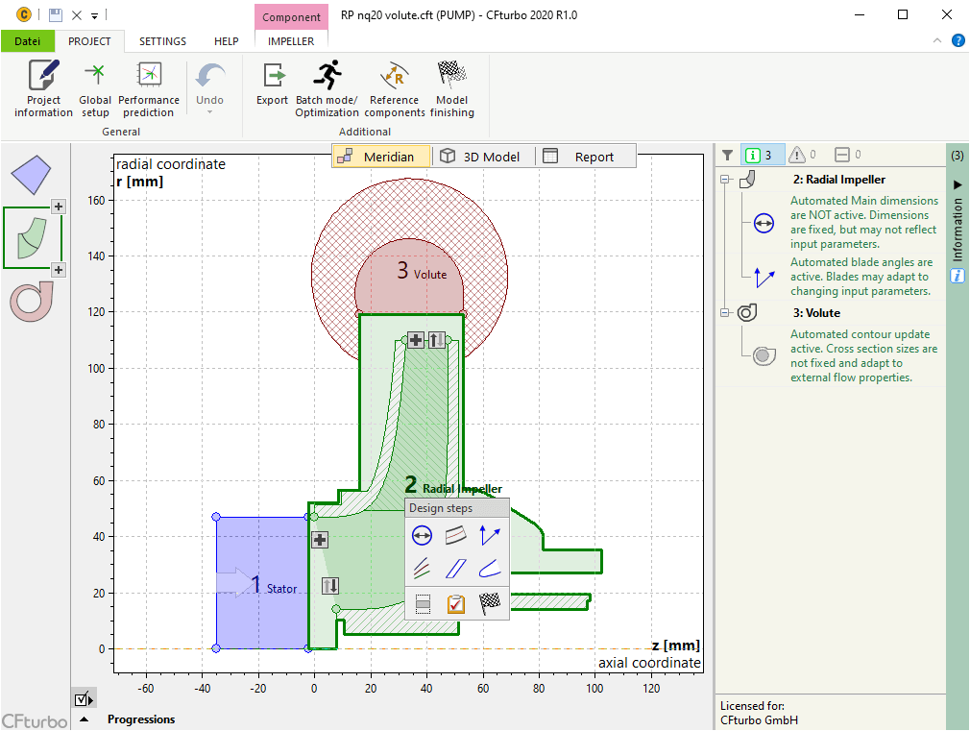This screenshot has width=970, height=731.
Task: Open the SETTINGS ribbon tab
Action: pyautogui.click(x=162, y=41)
